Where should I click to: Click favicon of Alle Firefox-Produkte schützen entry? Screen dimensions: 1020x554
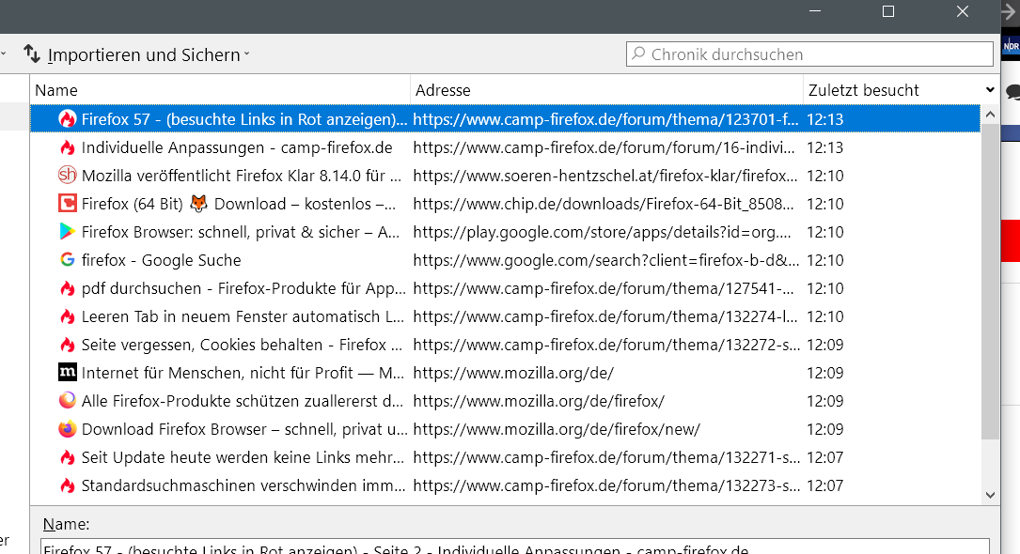pyautogui.click(x=67, y=401)
